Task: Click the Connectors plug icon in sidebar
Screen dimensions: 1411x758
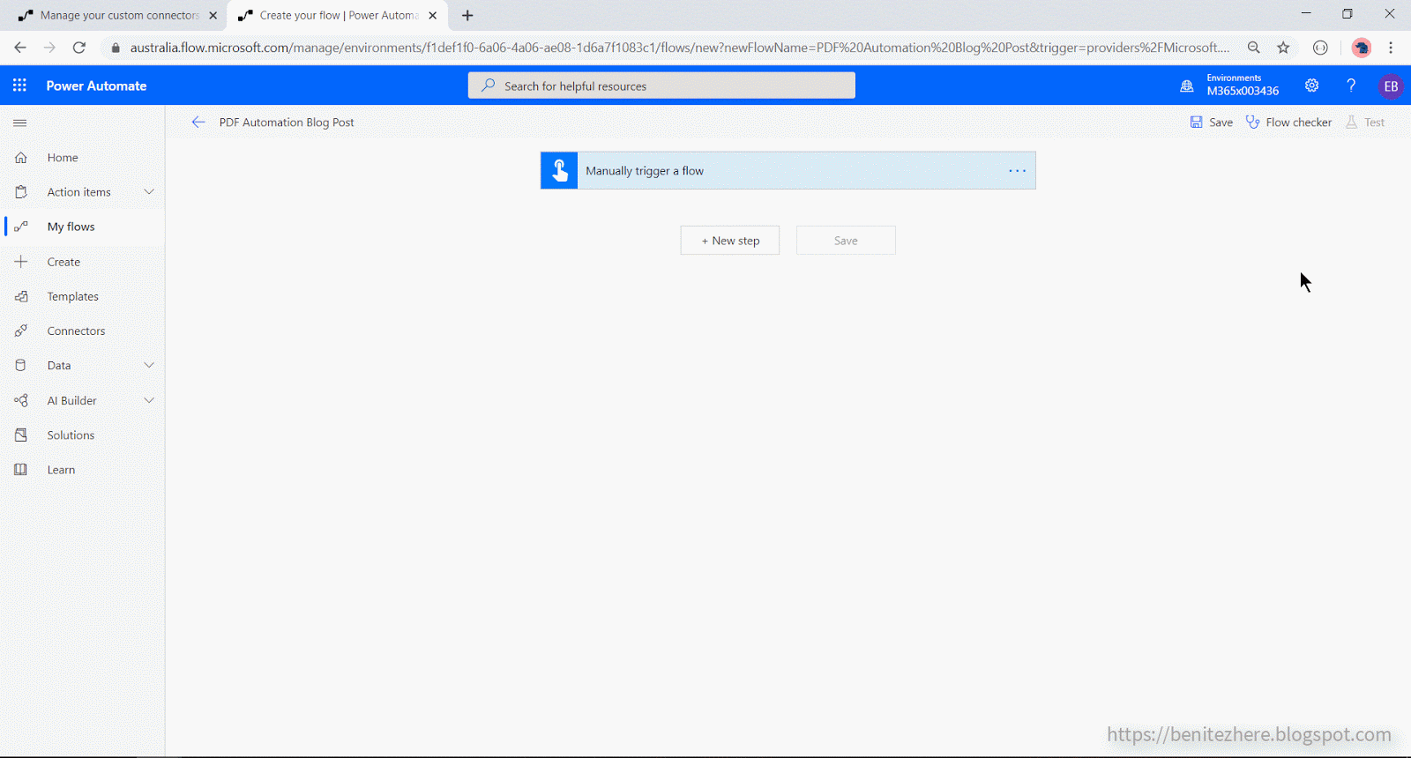Action: tap(21, 331)
